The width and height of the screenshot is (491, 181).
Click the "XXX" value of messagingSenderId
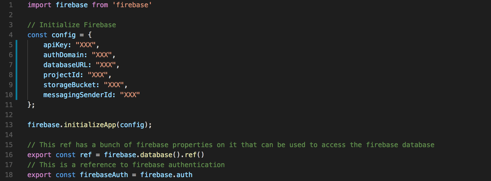[x=130, y=95]
